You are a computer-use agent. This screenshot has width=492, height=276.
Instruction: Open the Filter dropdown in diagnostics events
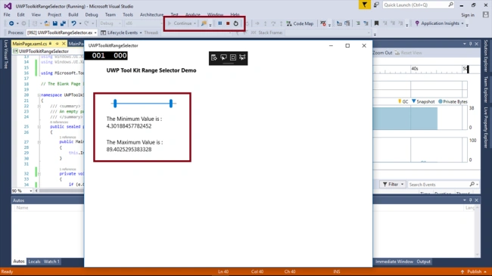[393, 185]
